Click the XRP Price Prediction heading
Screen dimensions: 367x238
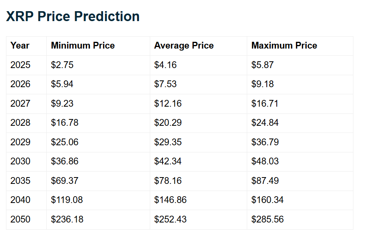[x=73, y=17]
